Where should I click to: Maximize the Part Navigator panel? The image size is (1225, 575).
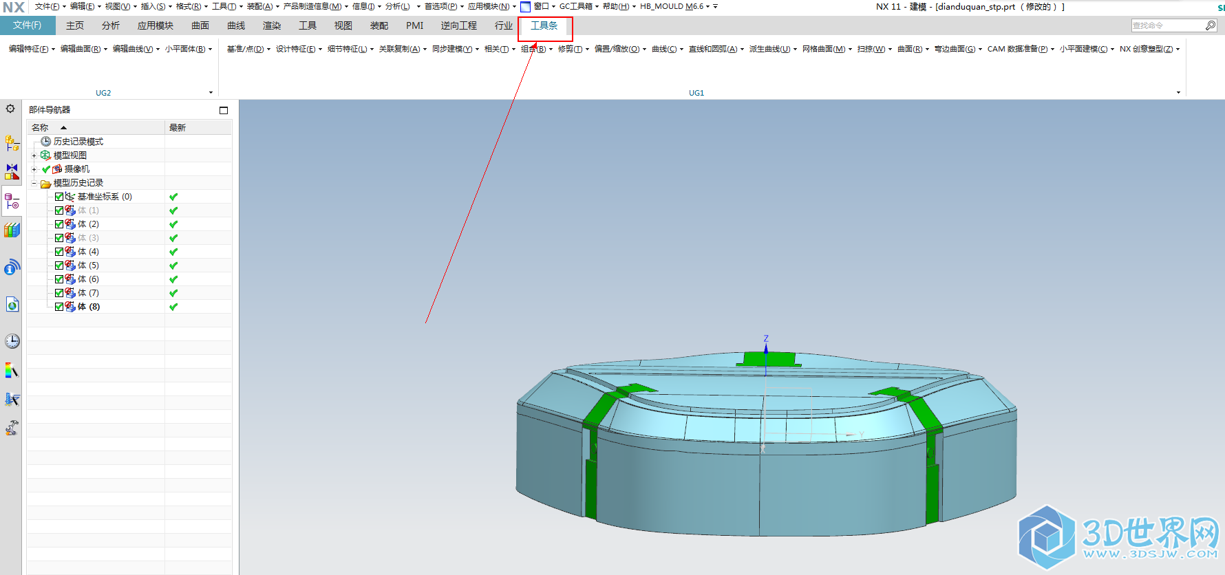pyautogui.click(x=224, y=110)
